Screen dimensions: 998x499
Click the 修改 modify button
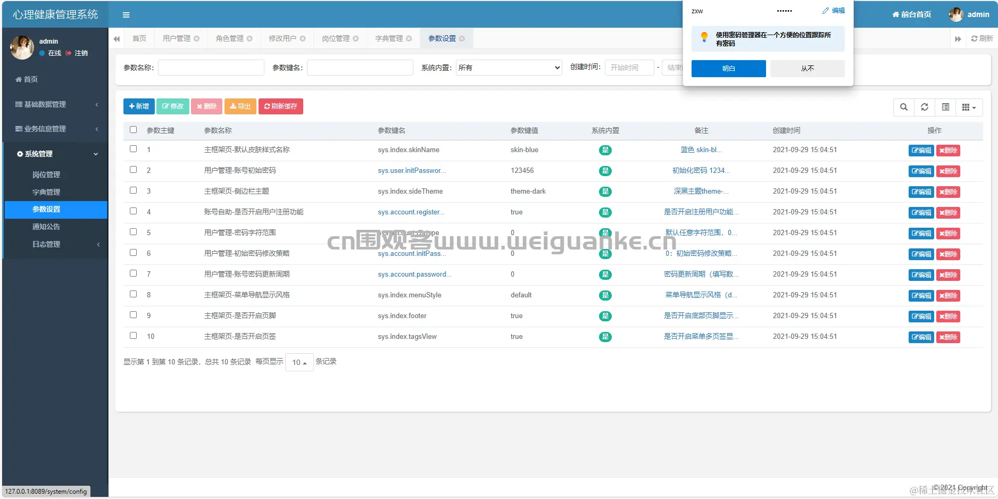pyautogui.click(x=173, y=106)
